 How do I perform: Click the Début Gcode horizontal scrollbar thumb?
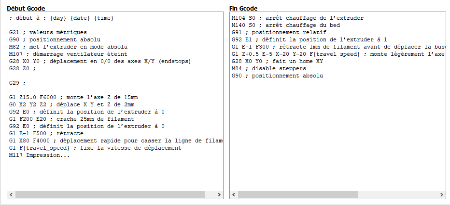(x=110, y=195)
